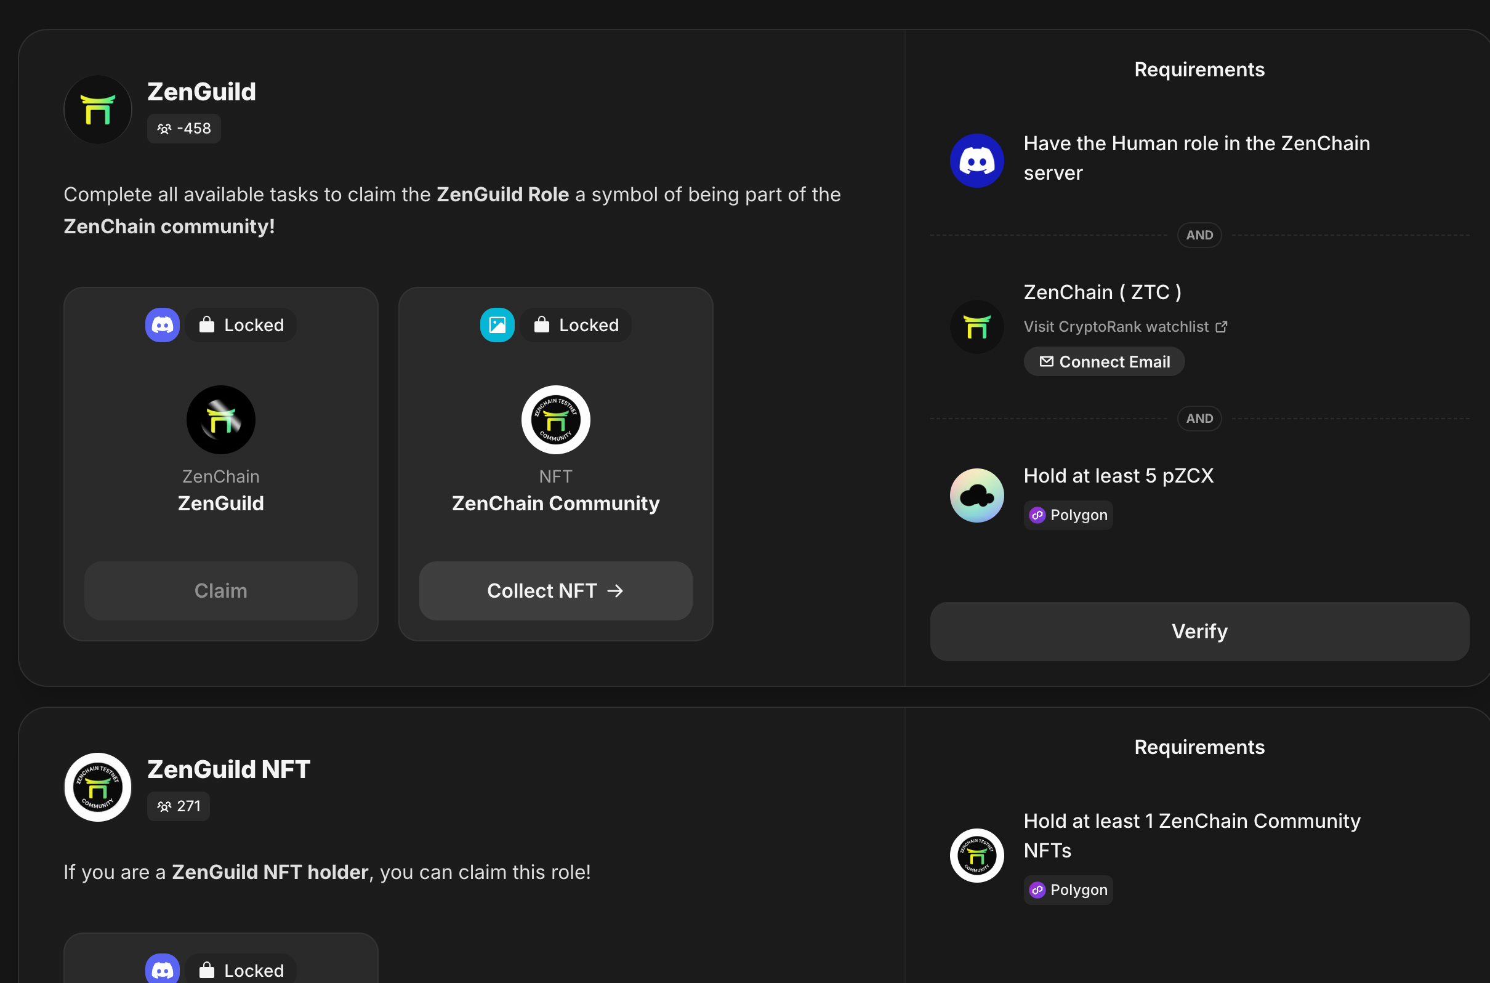Click the -458 members count badge
This screenshot has height=983, width=1490.
pos(183,129)
